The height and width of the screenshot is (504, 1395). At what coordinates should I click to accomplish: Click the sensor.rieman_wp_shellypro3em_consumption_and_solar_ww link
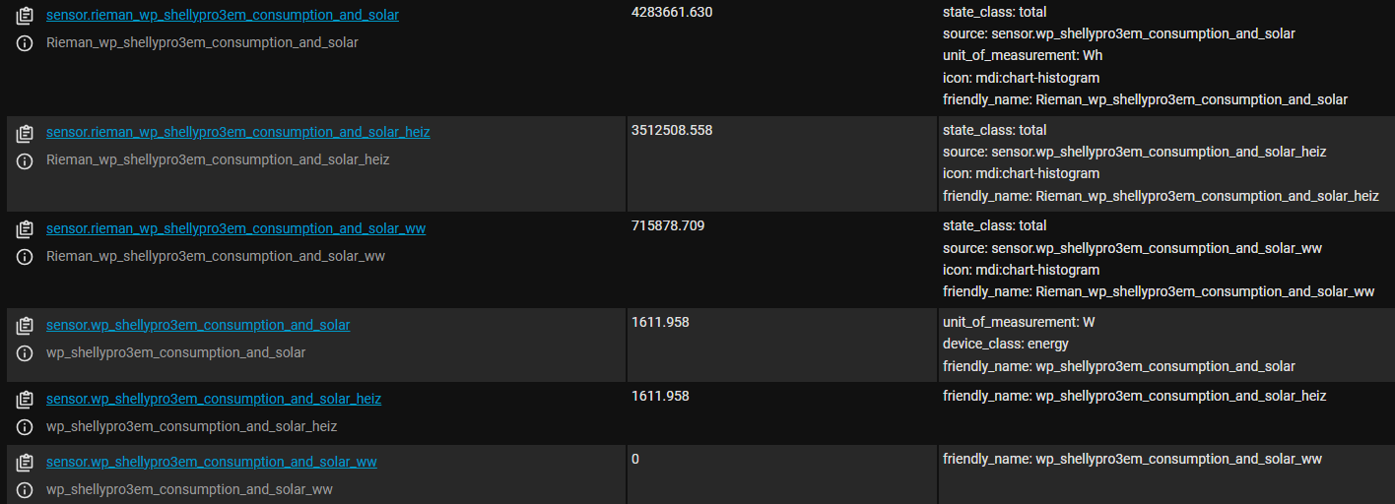(235, 228)
